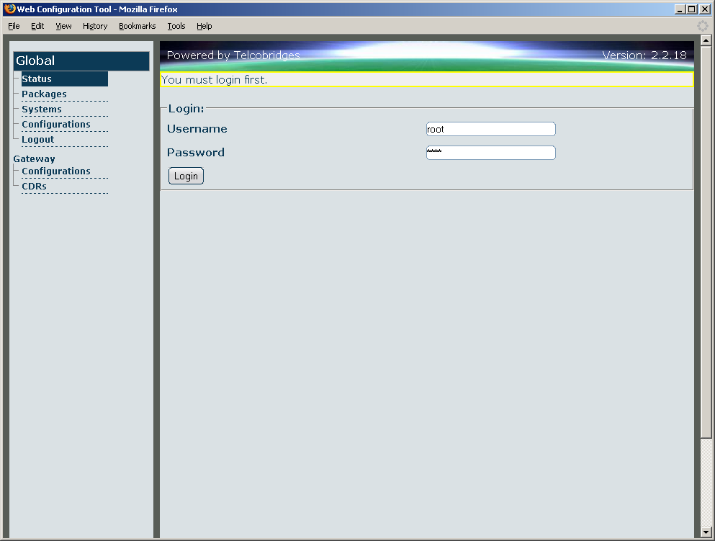Open the Edit menu
The image size is (715, 541).
point(37,26)
